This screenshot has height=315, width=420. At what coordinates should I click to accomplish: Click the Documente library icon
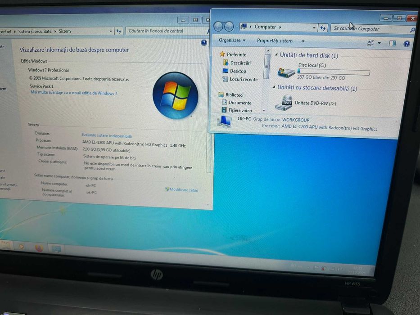(225, 102)
